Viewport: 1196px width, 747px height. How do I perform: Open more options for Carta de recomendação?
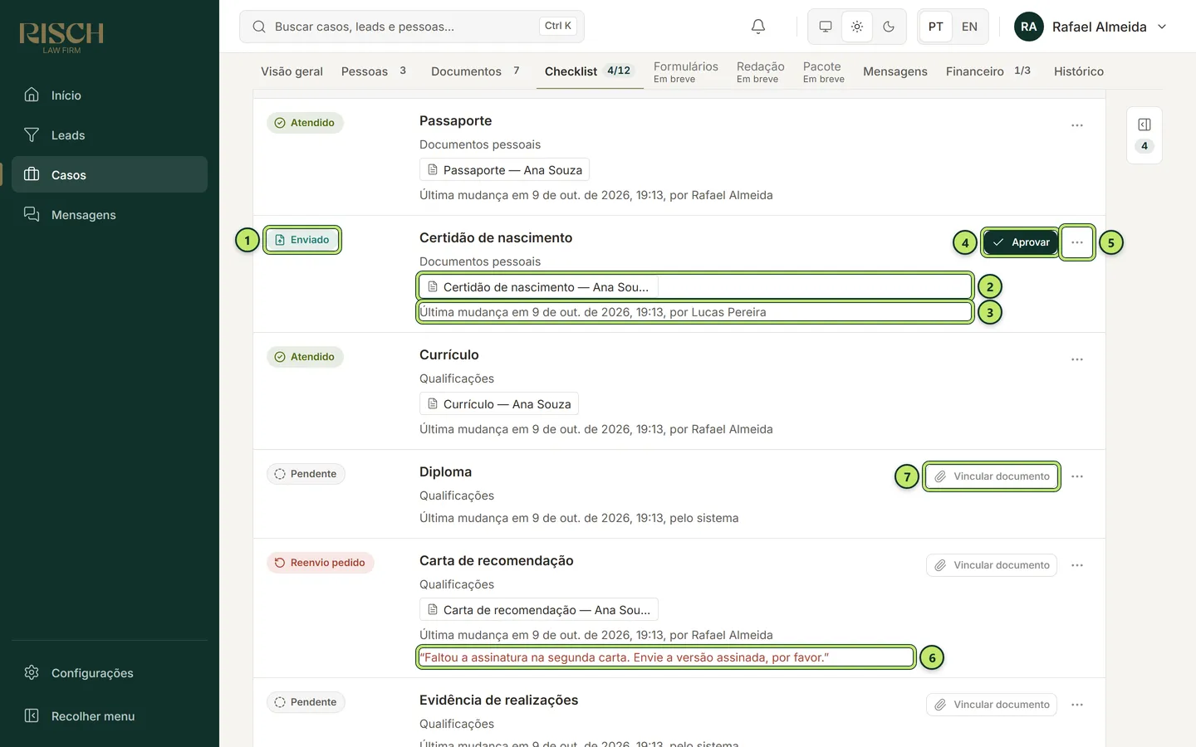(x=1077, y=565)
